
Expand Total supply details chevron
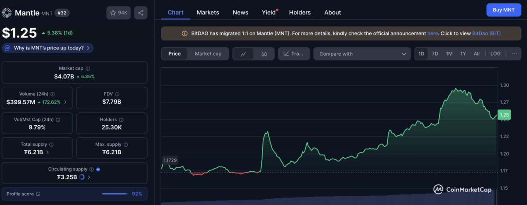point(47,152)
